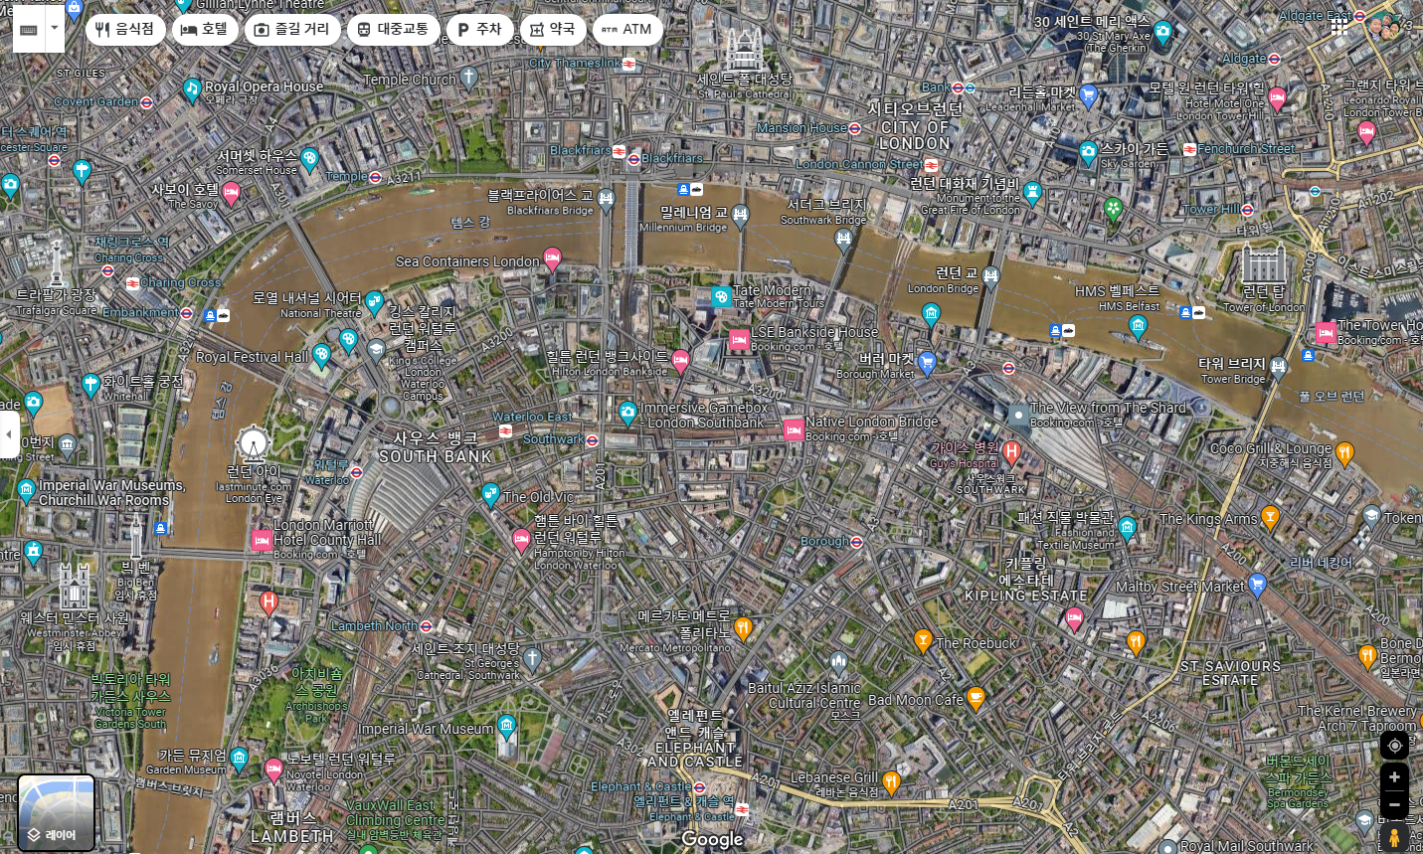Select the Monument to the Great Fire marker

pyautogui.click(x=1032, y=192)
